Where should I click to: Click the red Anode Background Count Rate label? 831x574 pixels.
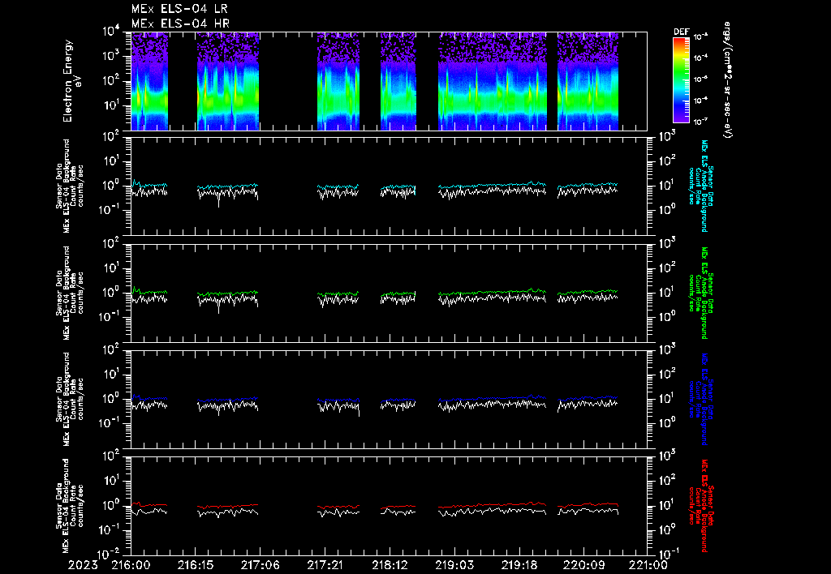tap(700, 506)
